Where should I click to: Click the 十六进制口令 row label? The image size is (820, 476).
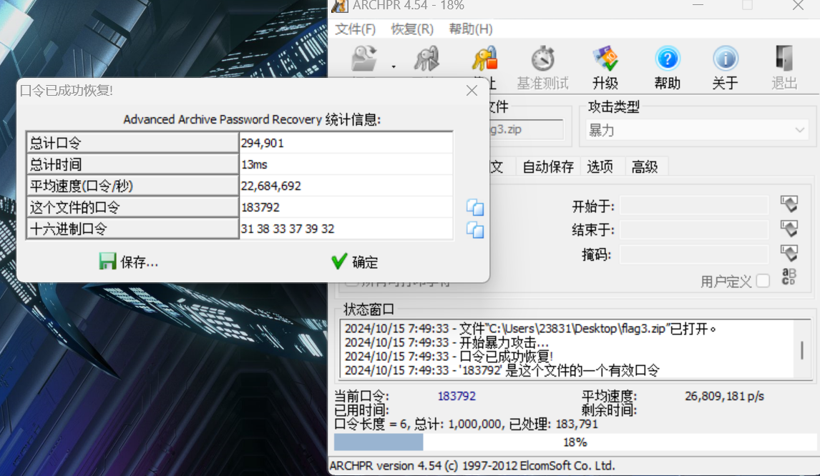(x=132, y=228)
